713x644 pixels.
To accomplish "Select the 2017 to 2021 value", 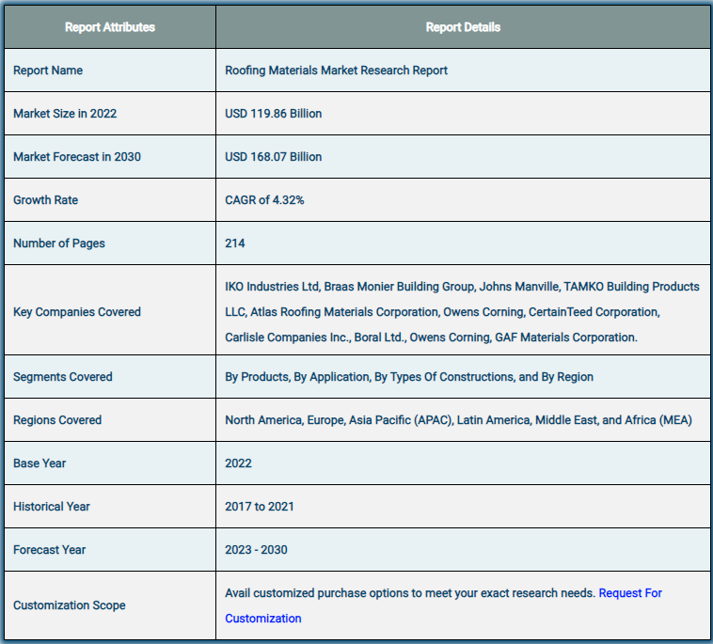I will pyautogui.click(x=260, y=507).
